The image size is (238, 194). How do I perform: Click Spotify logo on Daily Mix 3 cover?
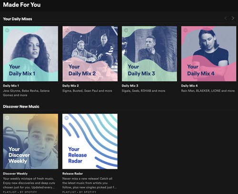(126, 30)
